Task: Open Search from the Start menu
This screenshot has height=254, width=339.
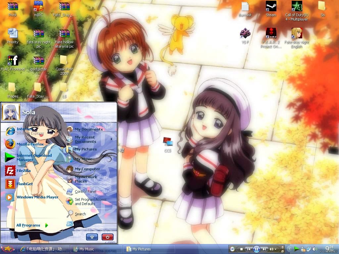Action: 76,214
